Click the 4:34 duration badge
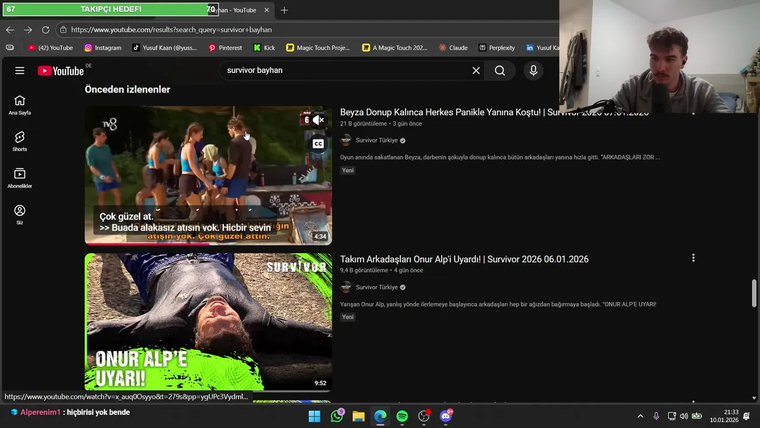 (320, 237)
